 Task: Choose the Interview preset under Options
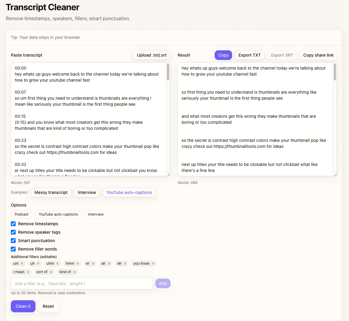pyautogui.click(x=96, y=214)
